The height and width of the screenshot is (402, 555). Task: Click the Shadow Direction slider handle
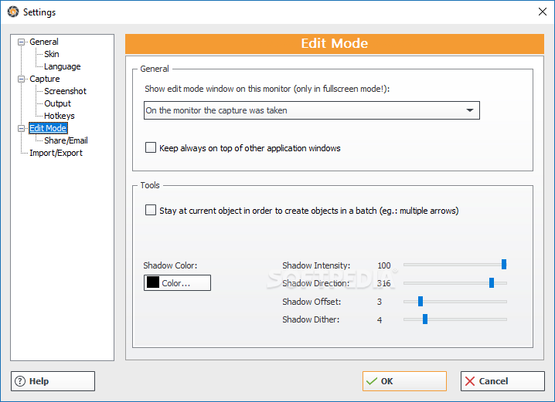pos(492,282)
